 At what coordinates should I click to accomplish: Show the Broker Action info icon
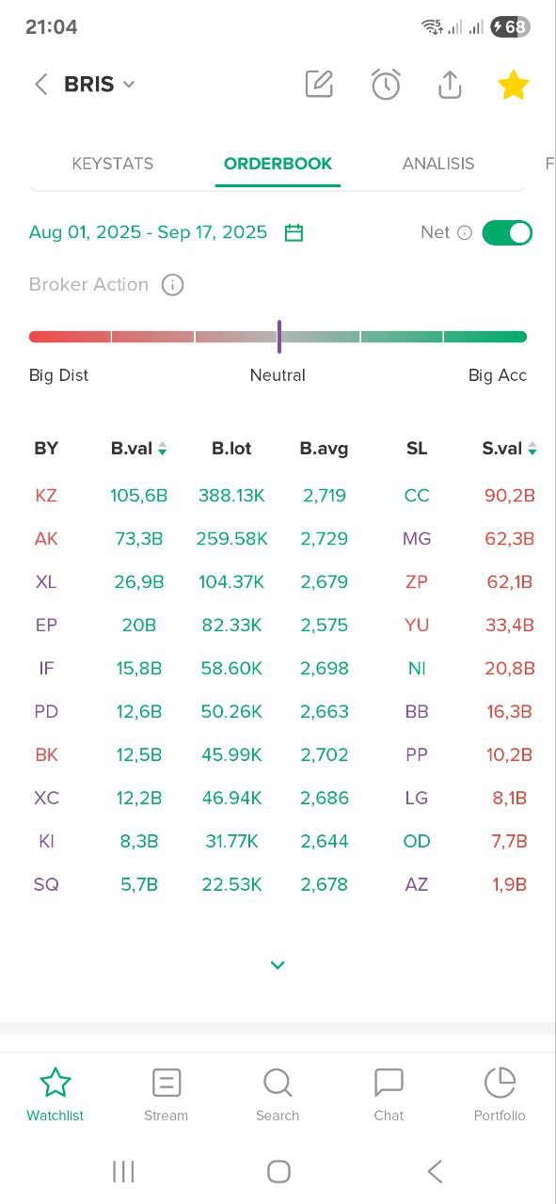point(172,285)
